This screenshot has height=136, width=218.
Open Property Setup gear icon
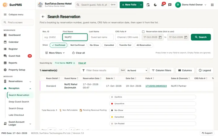point(5,70)
